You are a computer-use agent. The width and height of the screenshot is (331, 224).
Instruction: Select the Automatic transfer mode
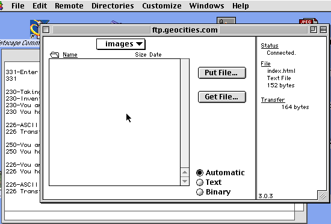pos(220,173)
